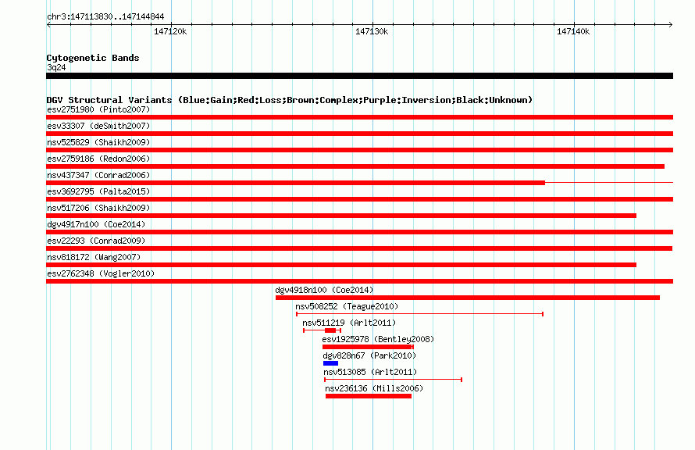Click the esv2759186 (Redon2006) label
695x450 pixels.
(x=98, y=159)
